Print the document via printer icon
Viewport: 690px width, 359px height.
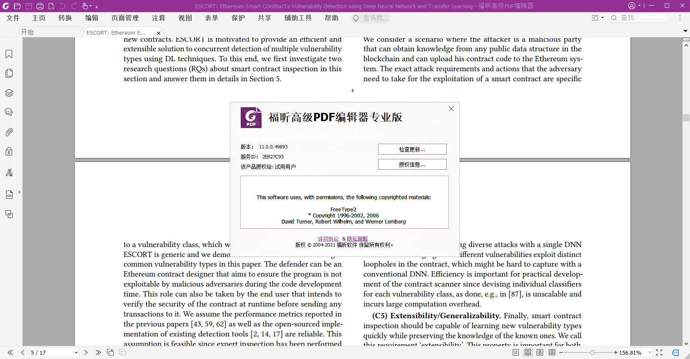[x=40, y=6]
